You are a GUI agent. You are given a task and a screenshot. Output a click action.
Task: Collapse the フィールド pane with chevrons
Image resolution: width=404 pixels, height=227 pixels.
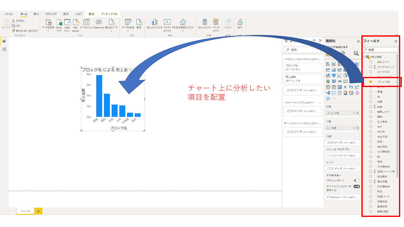point(396,41)
